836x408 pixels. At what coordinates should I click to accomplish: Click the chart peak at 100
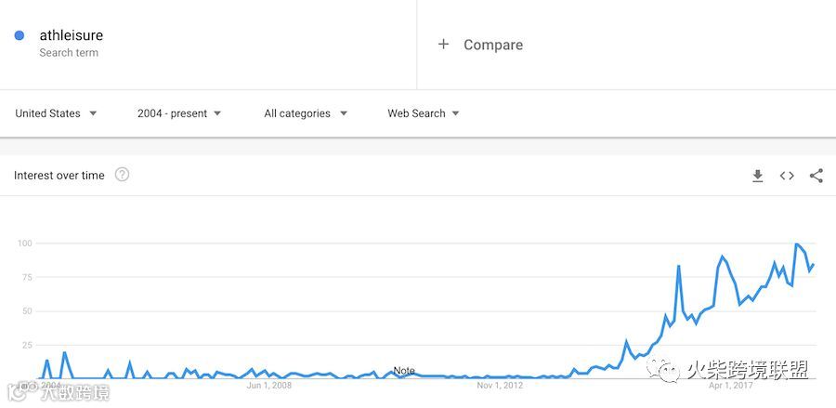pos(796,244)
